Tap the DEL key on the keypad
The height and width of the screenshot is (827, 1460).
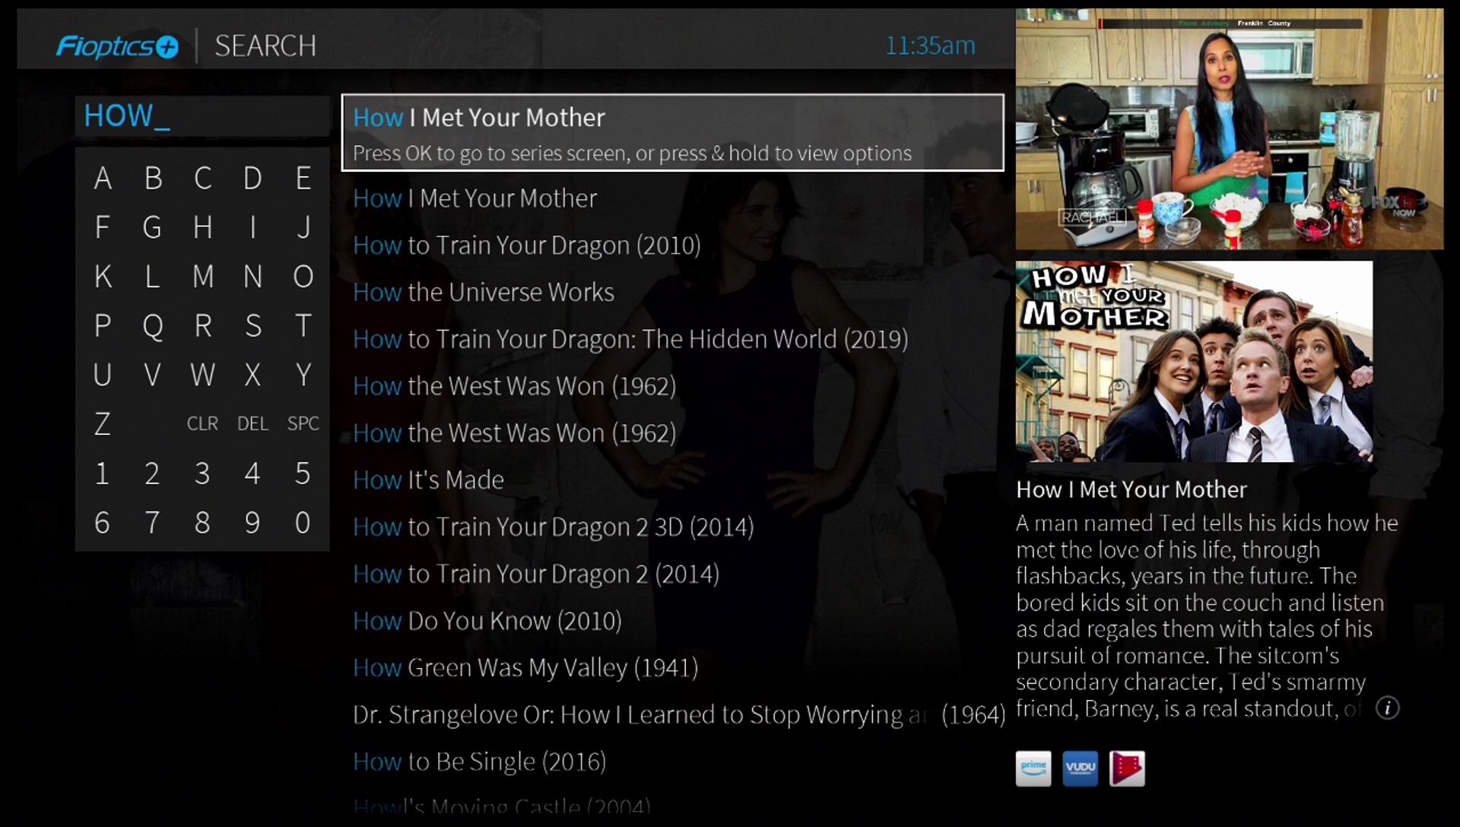pos(252,423)
